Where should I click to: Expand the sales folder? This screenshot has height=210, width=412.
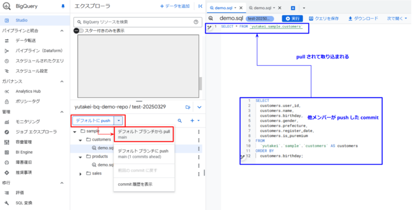81,174
